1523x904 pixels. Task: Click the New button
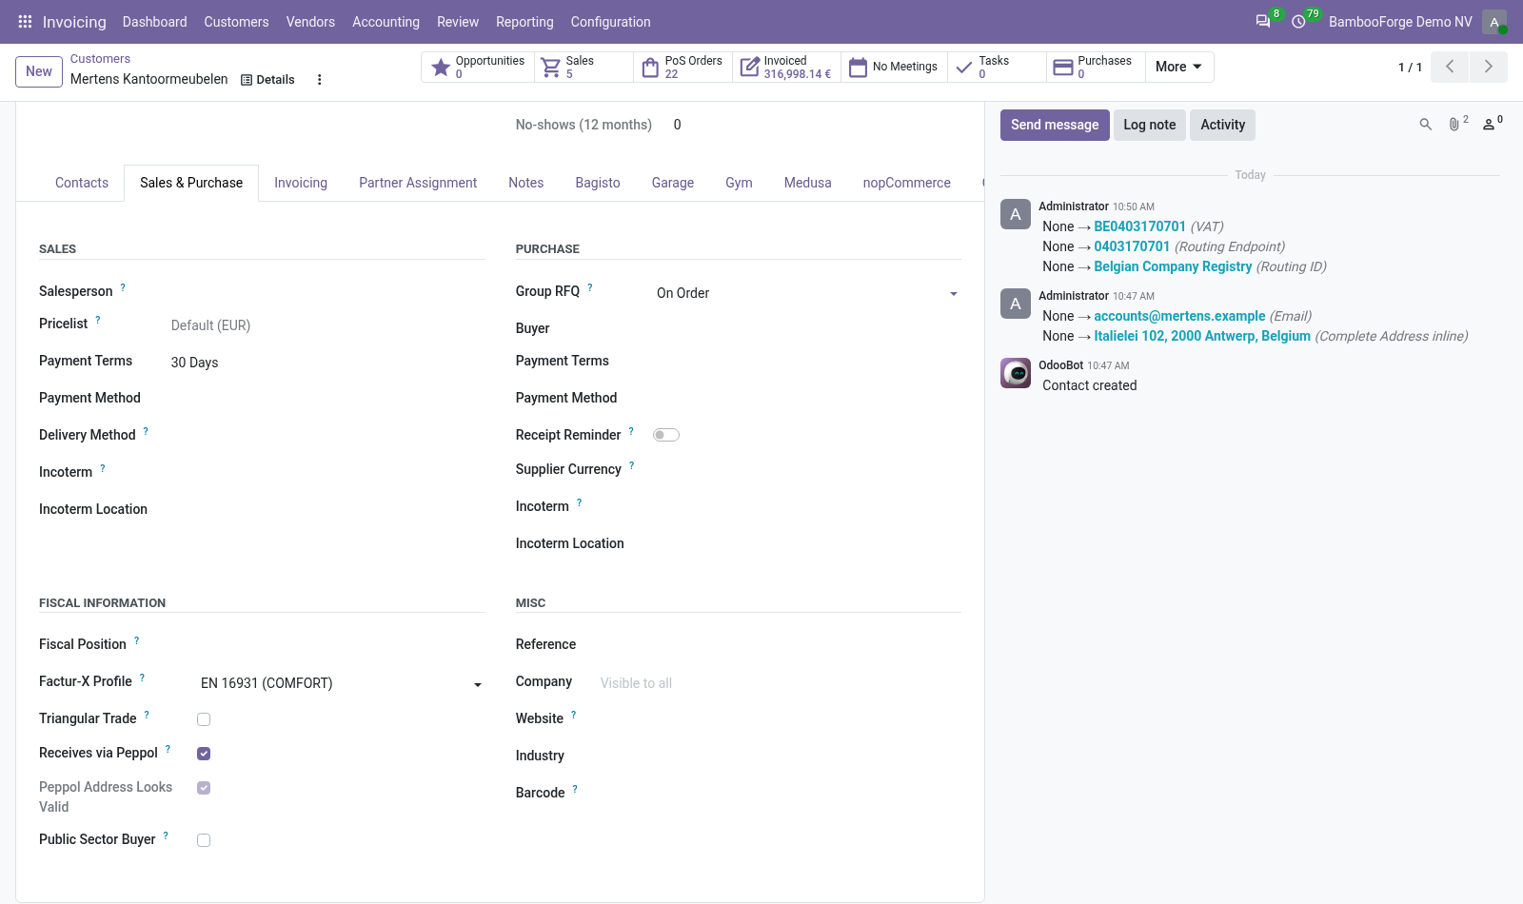point(39,71)
